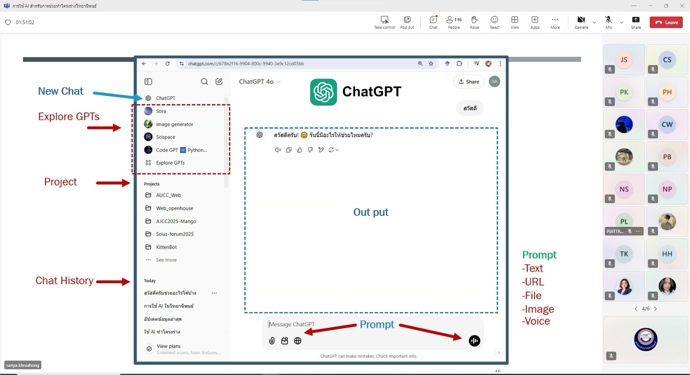Click Explore GPTs sidebar link
Screen dimensions: 690x375
(170, 163)
